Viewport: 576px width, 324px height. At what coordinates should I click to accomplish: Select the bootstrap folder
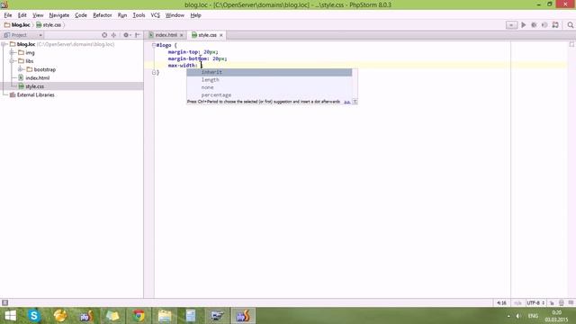[x=41, y=69]
